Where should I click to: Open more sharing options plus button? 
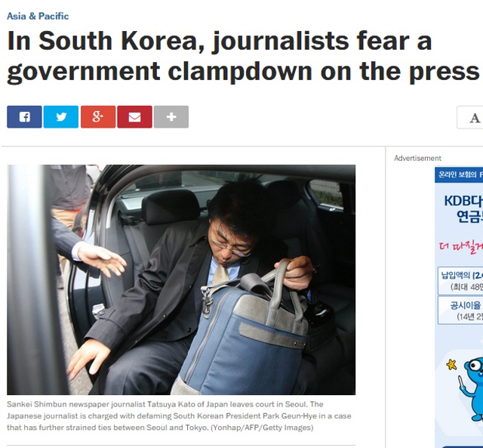(x=171, y=117)
